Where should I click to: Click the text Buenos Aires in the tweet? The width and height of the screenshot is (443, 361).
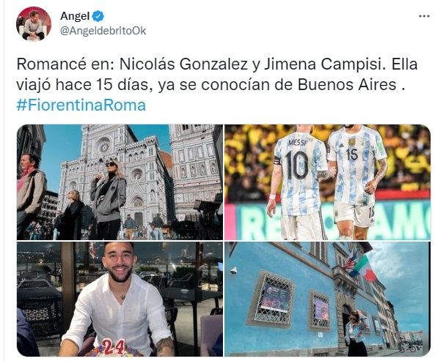347,85
